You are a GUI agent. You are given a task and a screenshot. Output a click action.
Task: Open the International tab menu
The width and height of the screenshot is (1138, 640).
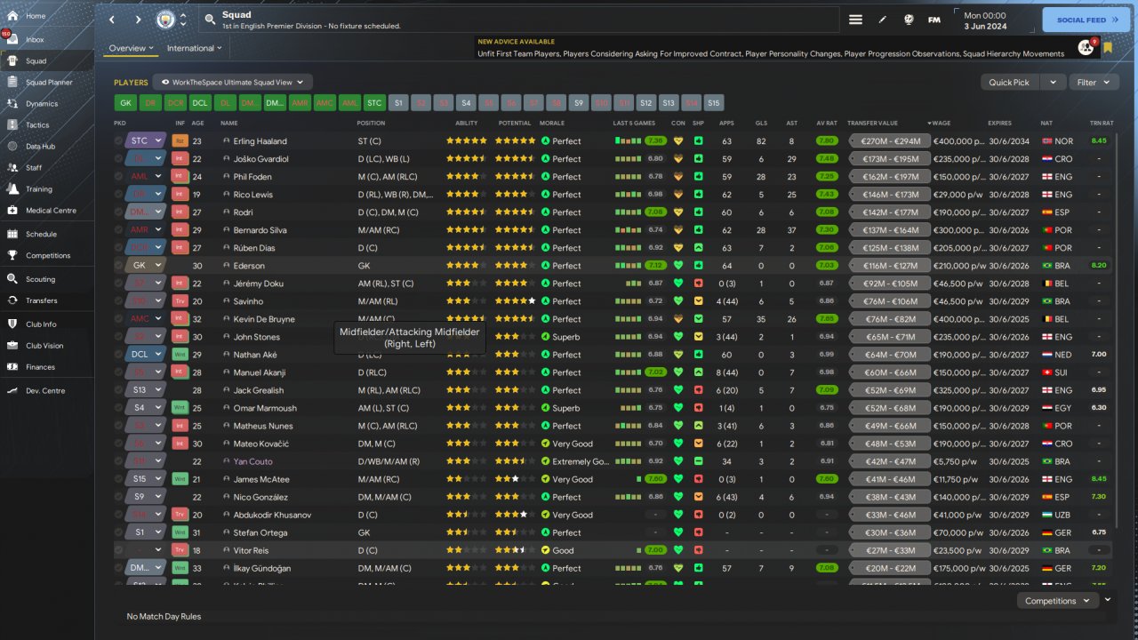click(x=195, y=48)
